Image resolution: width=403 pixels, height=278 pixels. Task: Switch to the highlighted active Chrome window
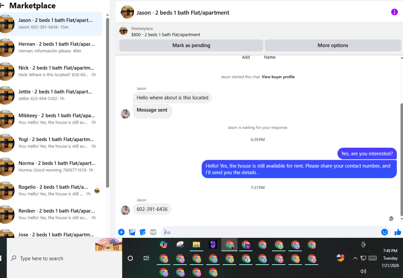pos(229,245)
